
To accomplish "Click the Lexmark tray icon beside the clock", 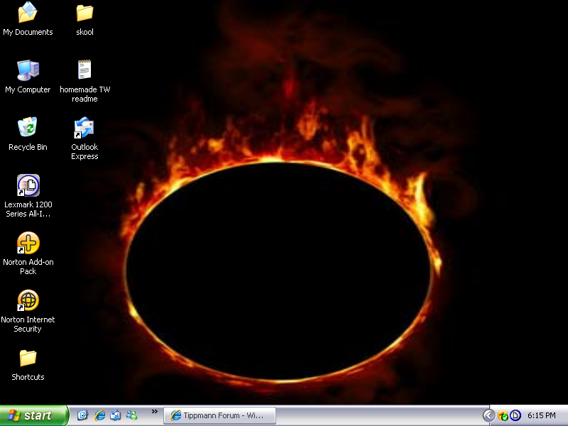I will point(515,415).
